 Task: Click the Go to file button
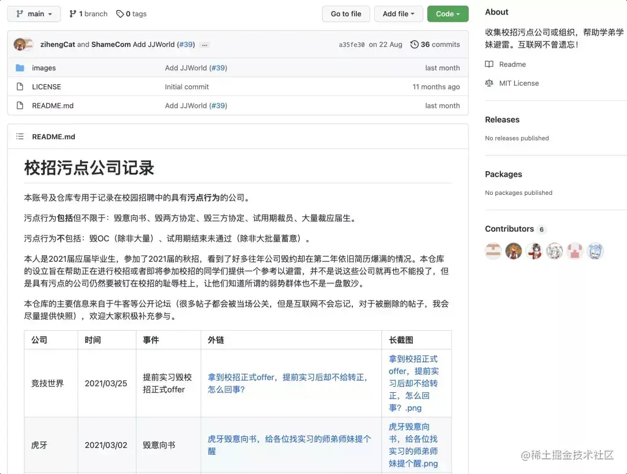[x=346, y=13]
